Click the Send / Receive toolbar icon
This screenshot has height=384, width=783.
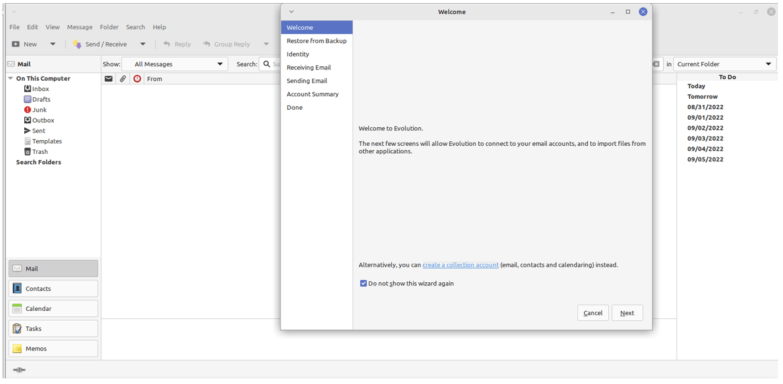(x=77, y=44)
